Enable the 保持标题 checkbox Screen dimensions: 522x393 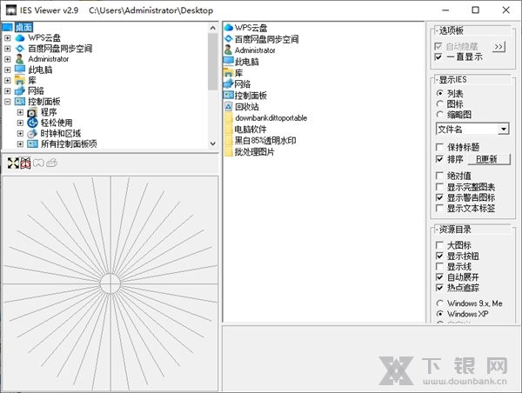(x=439, y=147)
